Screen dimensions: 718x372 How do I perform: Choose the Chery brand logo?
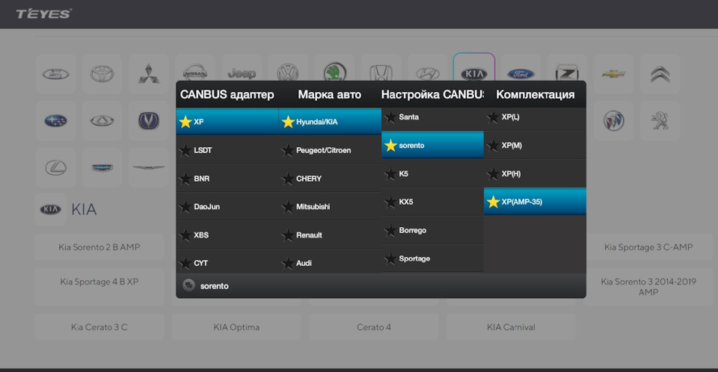[102, 121]
